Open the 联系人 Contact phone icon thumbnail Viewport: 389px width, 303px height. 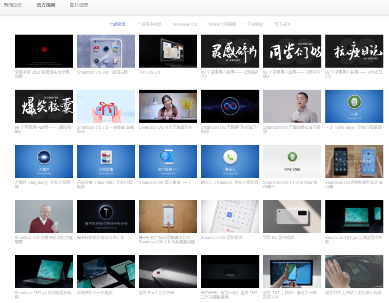(x=230, y=161)
